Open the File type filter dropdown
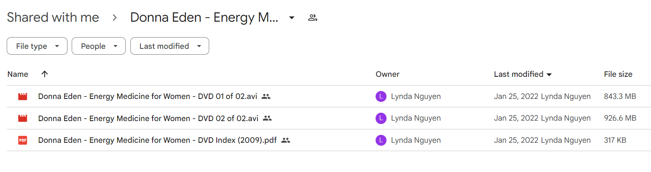Image resolution: width=651 pixels, height=172 pixels. pos(37,46)
